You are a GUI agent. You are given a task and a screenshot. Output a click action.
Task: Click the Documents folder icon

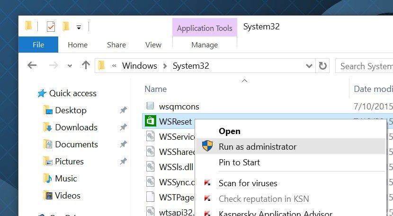pyautogui.click(x=48, y=144)
